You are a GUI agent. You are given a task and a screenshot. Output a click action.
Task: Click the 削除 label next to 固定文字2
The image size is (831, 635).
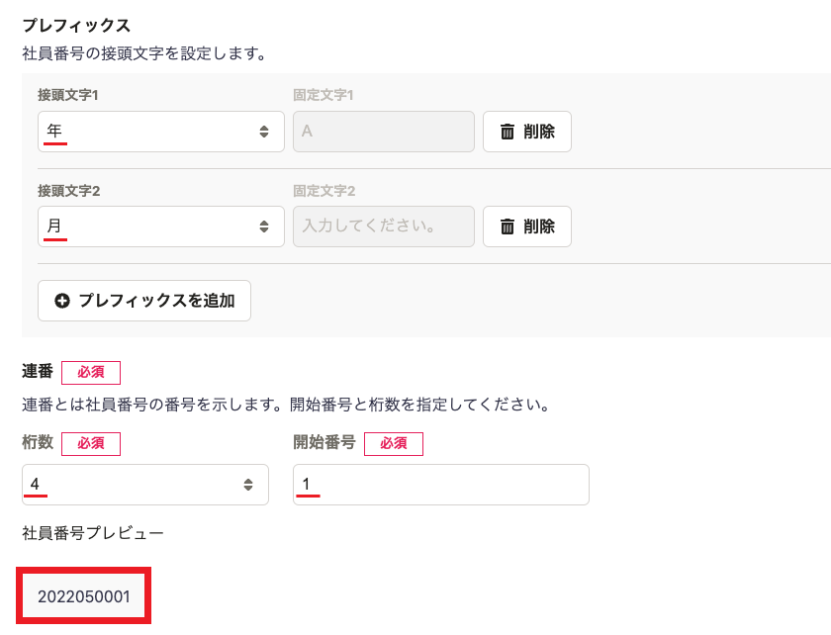coord(539,227)
